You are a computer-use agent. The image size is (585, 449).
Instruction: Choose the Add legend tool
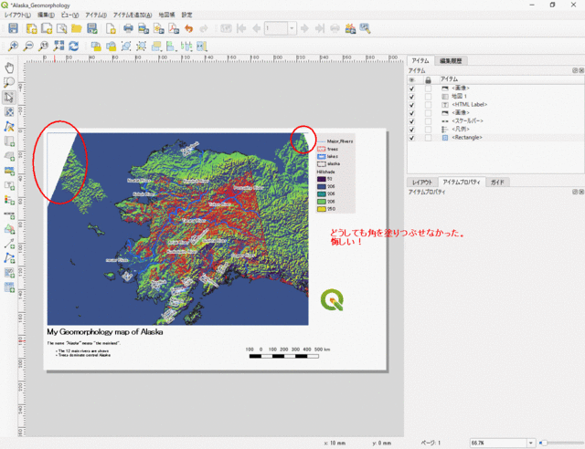[x=9, y=200]
